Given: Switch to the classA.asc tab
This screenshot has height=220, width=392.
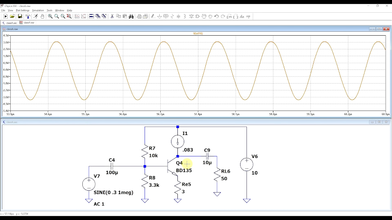Looking at the screenshot, I should (x=10, y=22).
